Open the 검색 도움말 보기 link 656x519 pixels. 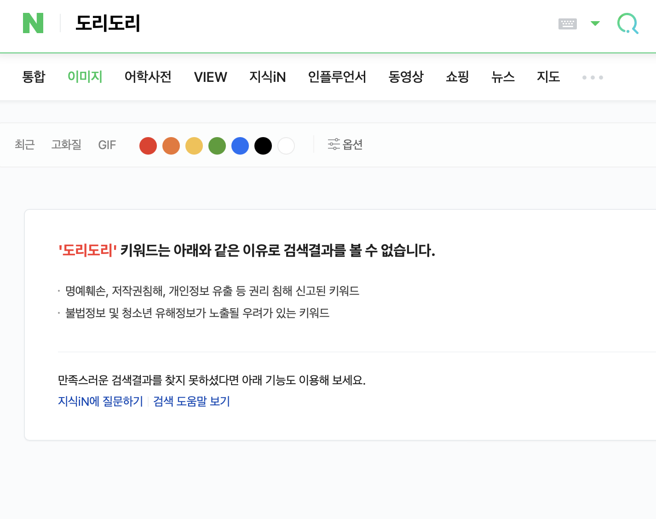191,401
